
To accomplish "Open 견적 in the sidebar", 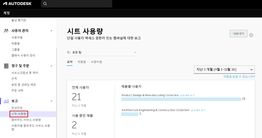I will (x=14, y=79).
